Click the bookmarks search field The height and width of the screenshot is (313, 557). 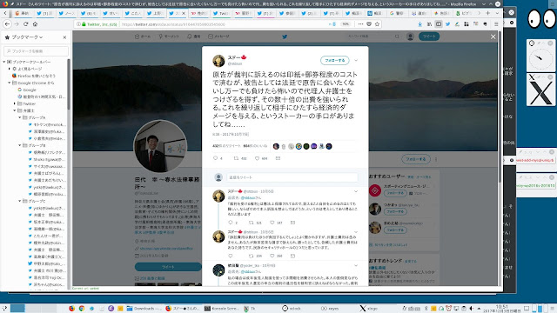point(36,51)
